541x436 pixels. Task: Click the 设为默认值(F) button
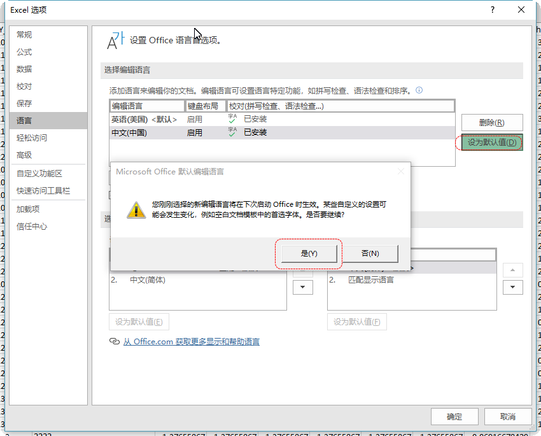pos(357,322)
